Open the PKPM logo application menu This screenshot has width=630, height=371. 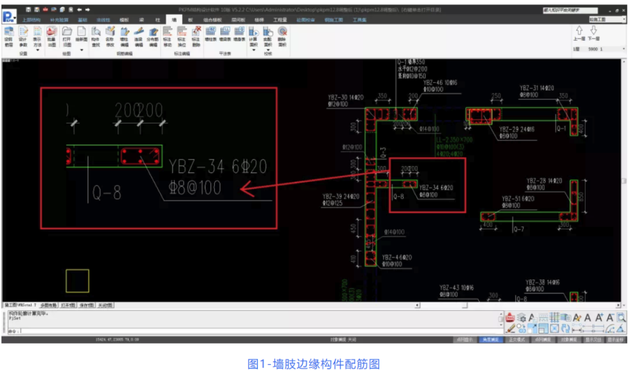coord(9,16)
